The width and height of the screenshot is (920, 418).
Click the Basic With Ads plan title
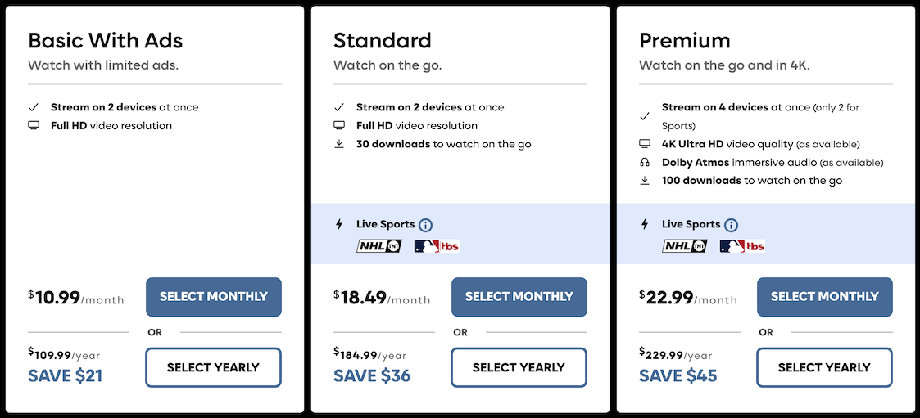click(x=106, y=40)
